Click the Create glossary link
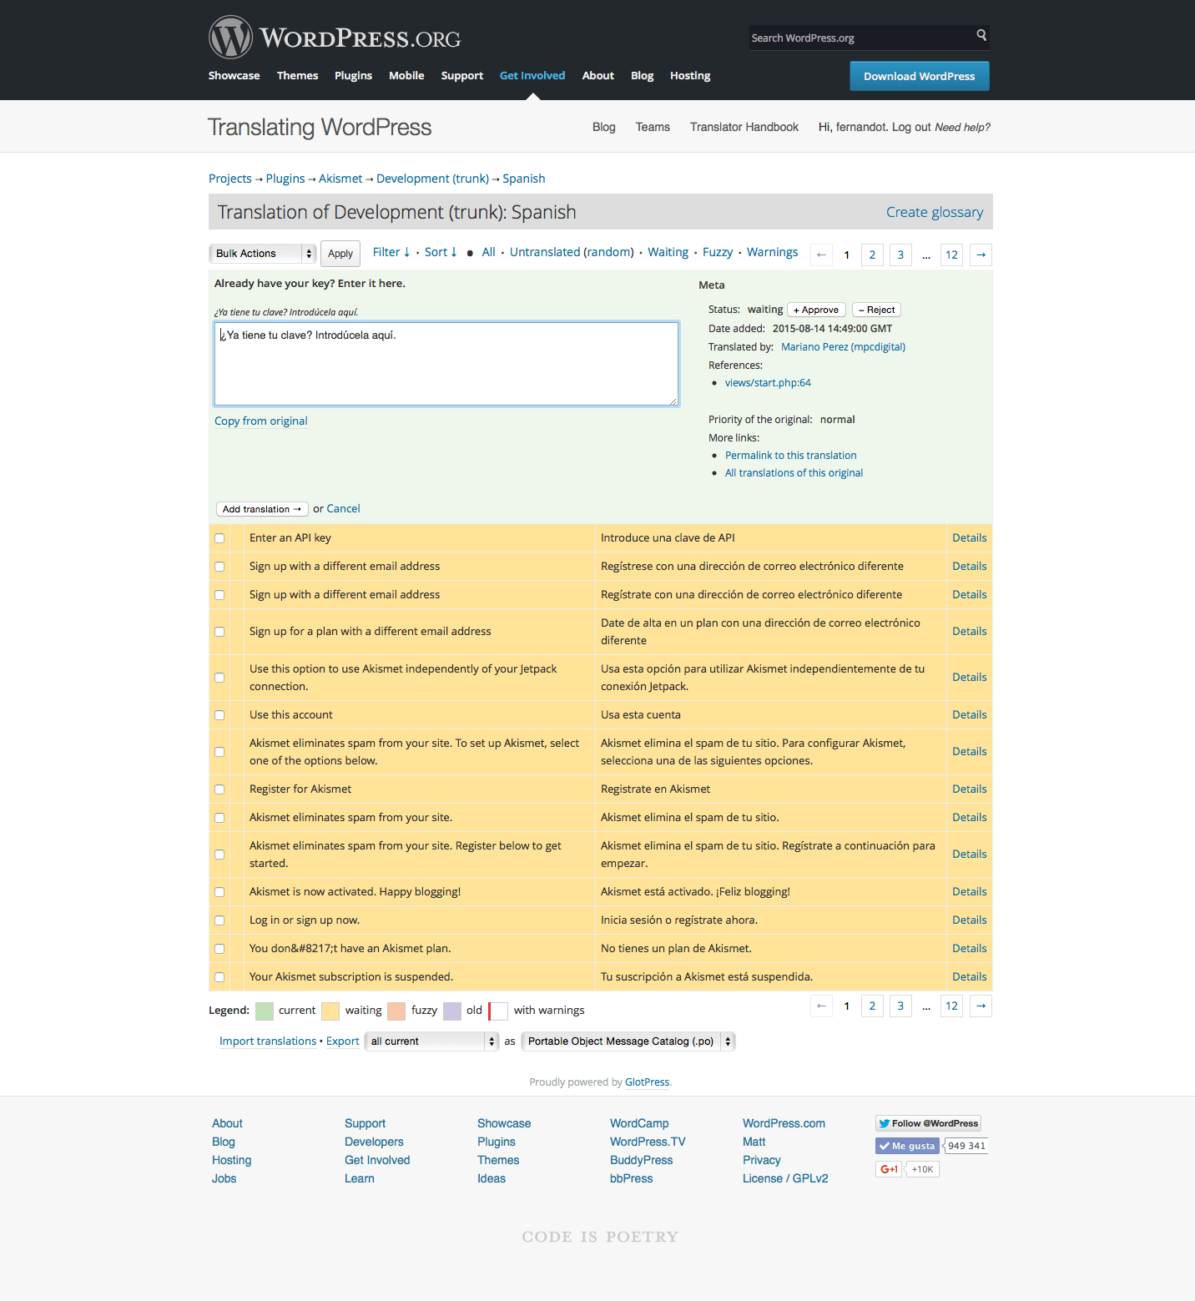This screenshot has width=1195, height=1301. [935, 212]
